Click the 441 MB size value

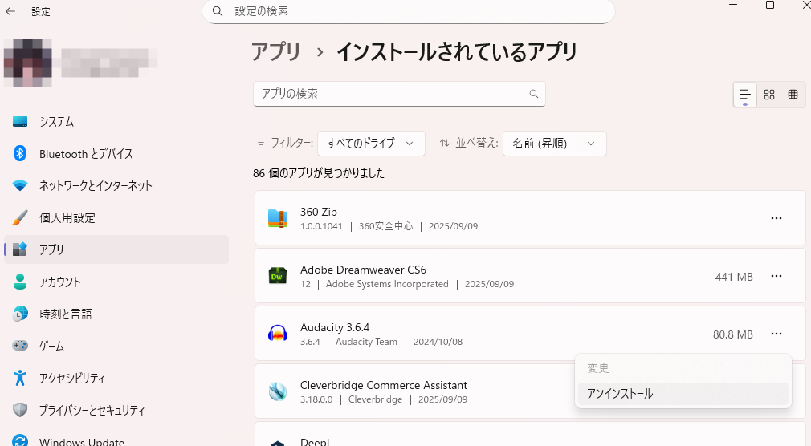[734, 277]
